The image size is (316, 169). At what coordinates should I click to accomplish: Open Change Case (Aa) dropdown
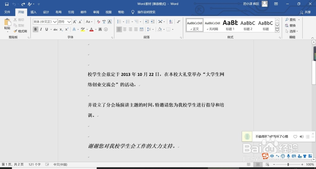[89, 22]
